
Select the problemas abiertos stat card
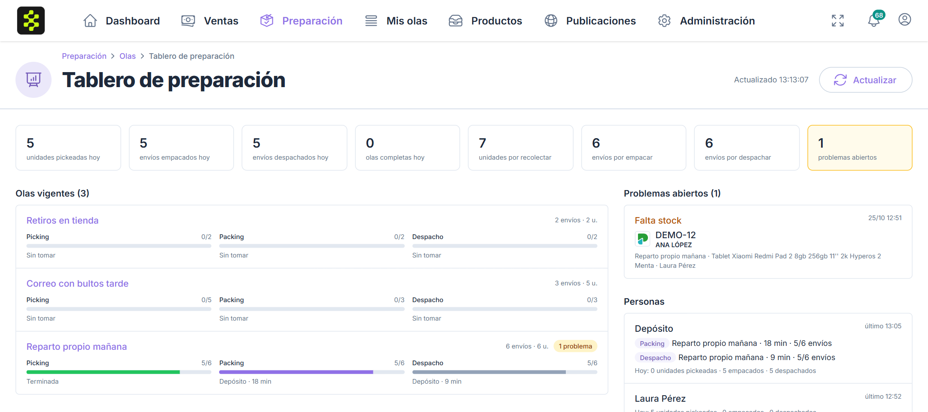tap(860, 148)
